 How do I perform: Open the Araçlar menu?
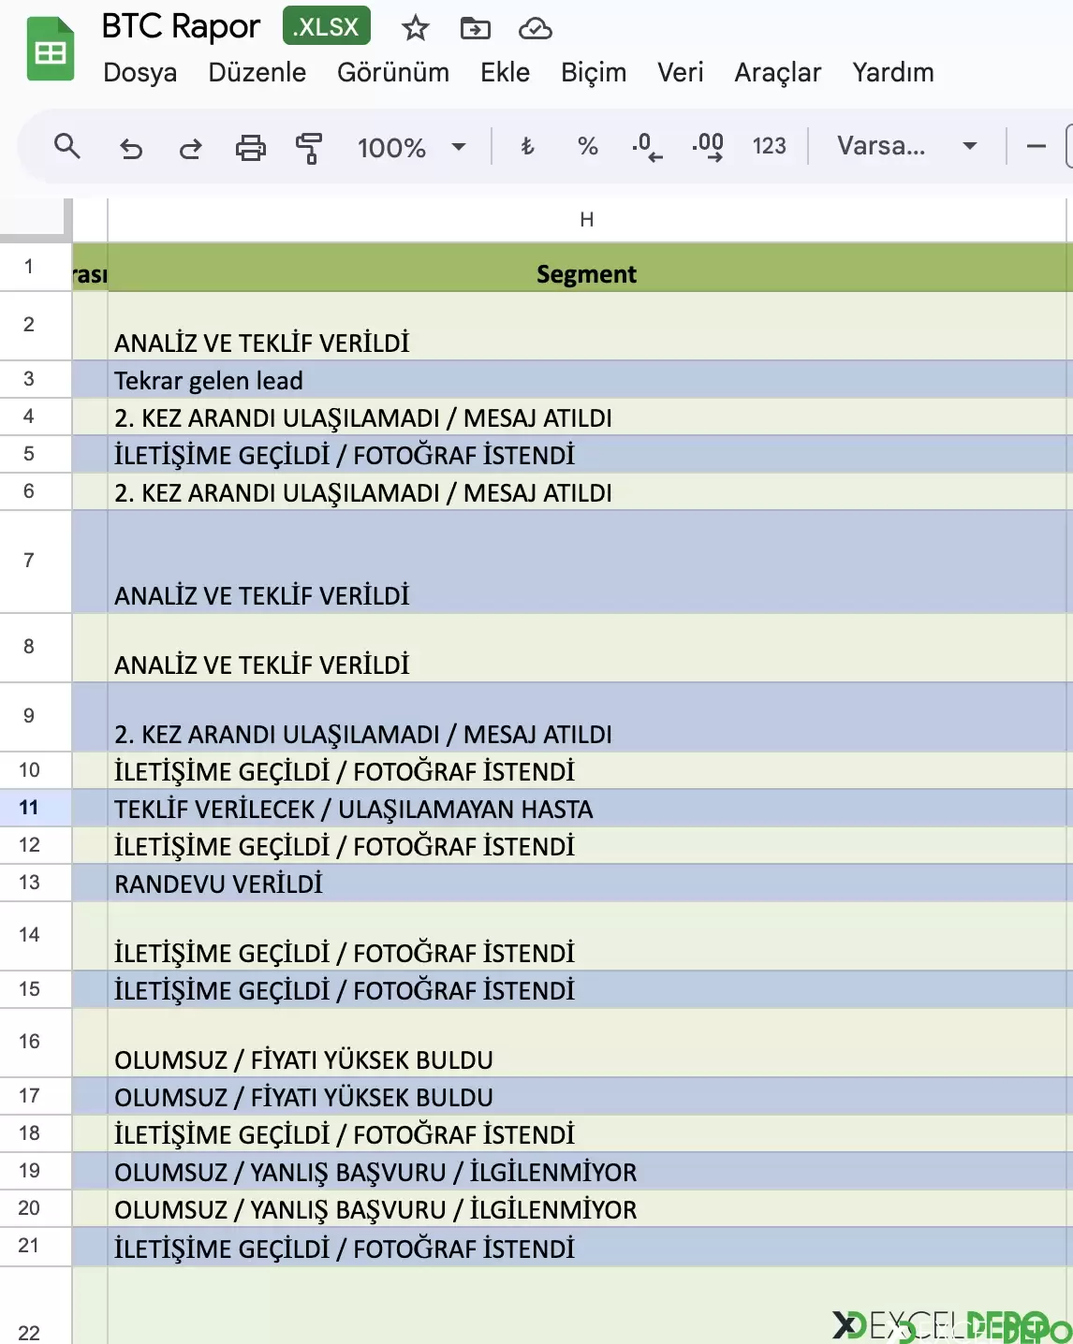[777, 72]
